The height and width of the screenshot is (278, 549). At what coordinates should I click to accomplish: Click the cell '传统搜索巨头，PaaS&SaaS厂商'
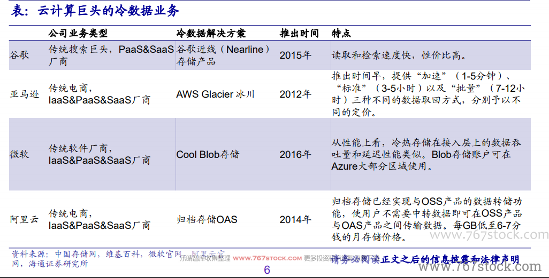tap(111, 55)
